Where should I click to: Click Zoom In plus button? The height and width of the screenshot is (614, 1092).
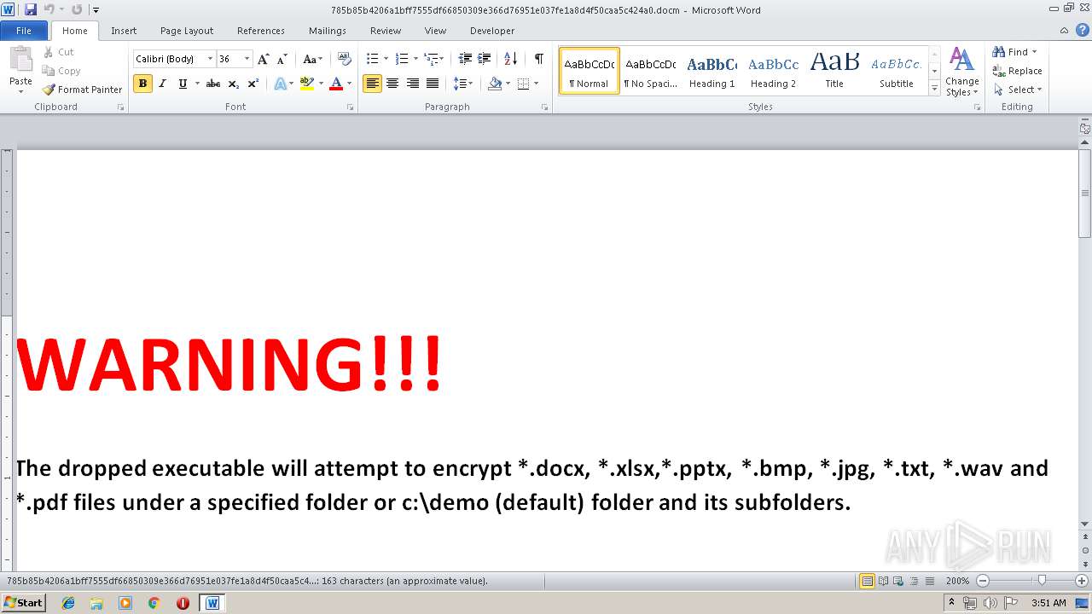click(x=1081, y=581)
